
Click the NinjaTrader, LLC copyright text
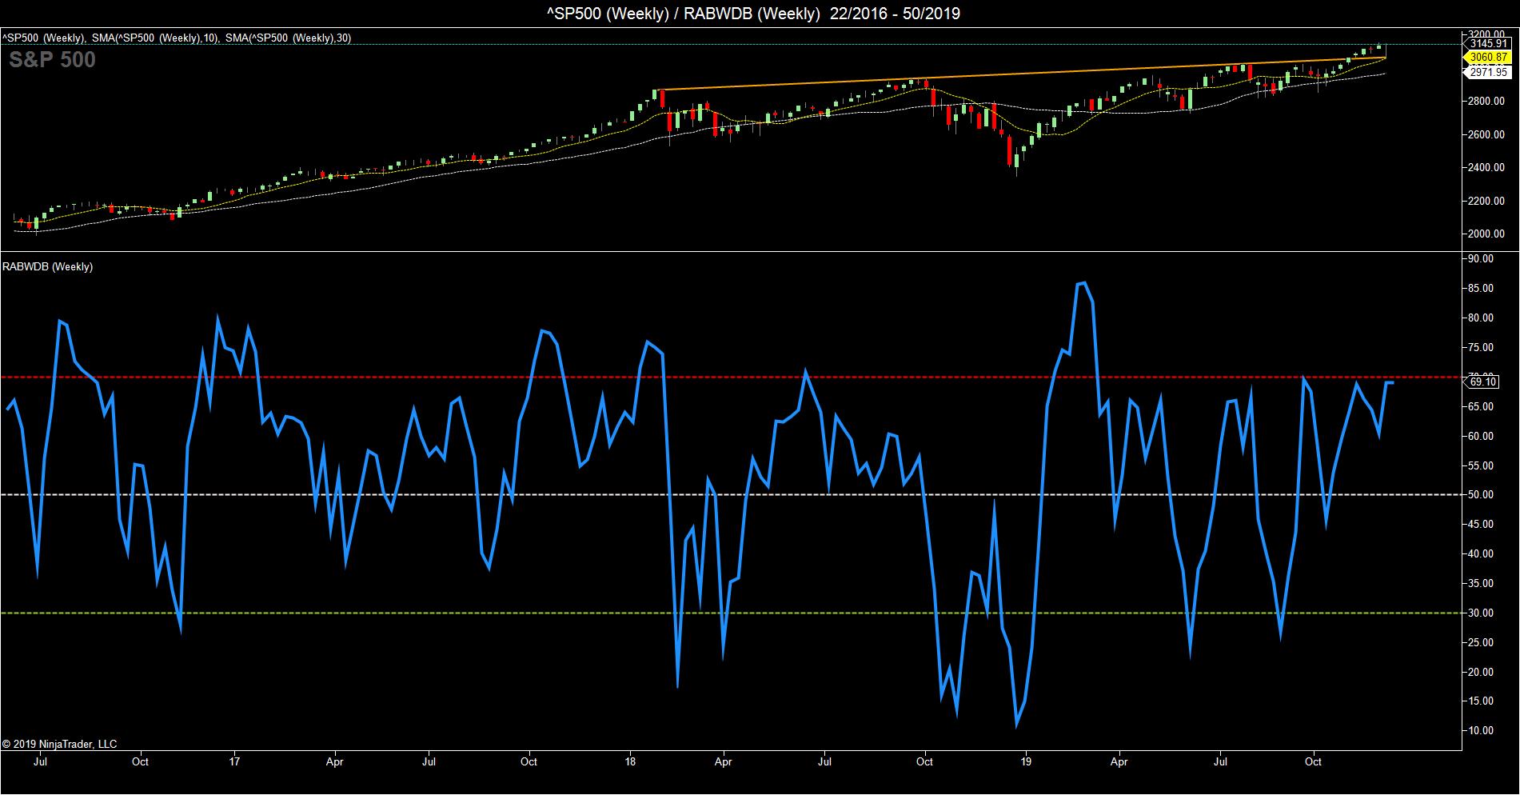(x=59, y=745)
